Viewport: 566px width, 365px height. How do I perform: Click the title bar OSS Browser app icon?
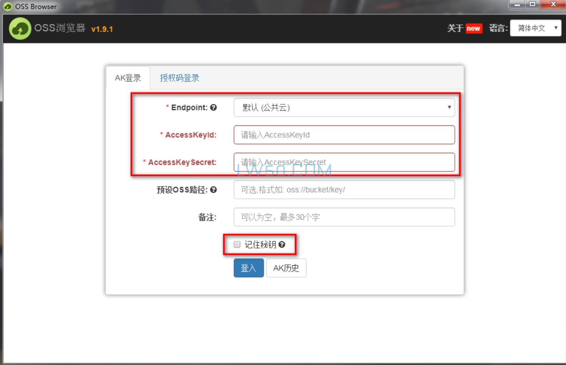8,6
